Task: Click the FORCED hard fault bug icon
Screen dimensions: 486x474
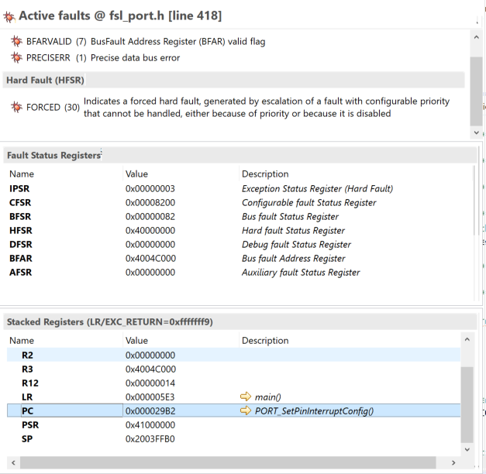Action: (x=17, y=108)
